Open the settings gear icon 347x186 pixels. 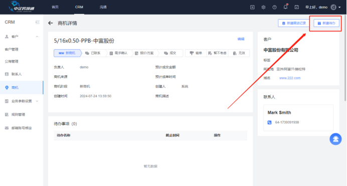pyautogui.click(x=263, y=8)
